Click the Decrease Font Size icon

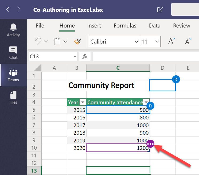coord(188,41)
